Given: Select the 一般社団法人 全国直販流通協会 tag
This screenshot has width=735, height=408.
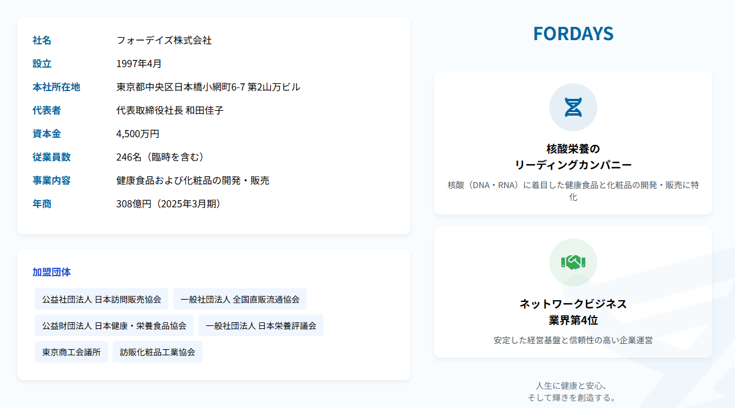Looking at the screenshot, I should 240,299.
